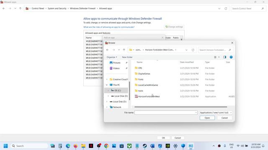Image resolution: width=268 pixels, height=150 pixels.
Task: Select the Fonts folder
Action: coord(141,80)
